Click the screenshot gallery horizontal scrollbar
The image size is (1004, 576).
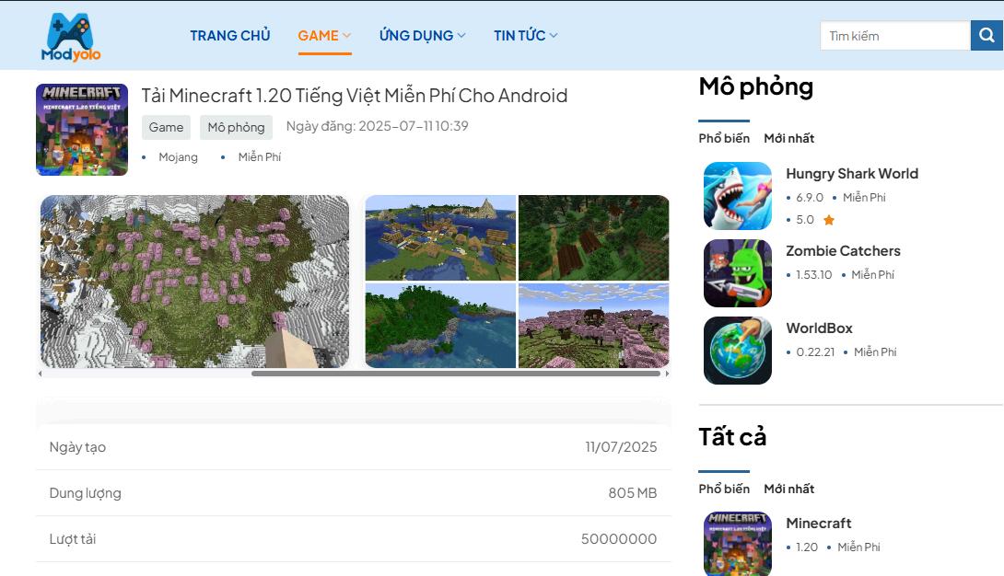pyautogui.click(x=456, y=374)
